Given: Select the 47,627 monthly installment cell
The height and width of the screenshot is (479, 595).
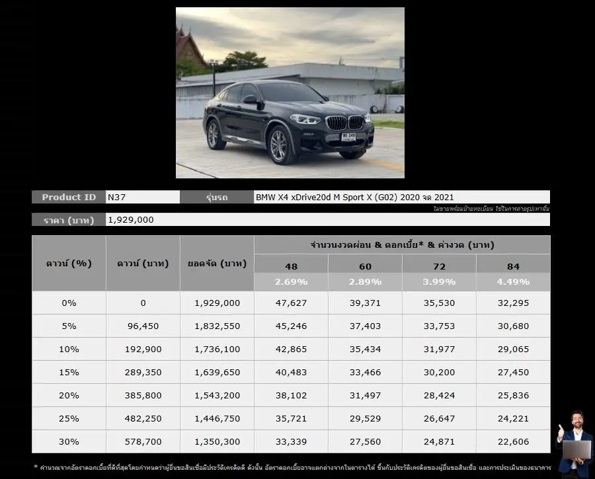Looking at the screenshot, I should (x=291, y=303).
